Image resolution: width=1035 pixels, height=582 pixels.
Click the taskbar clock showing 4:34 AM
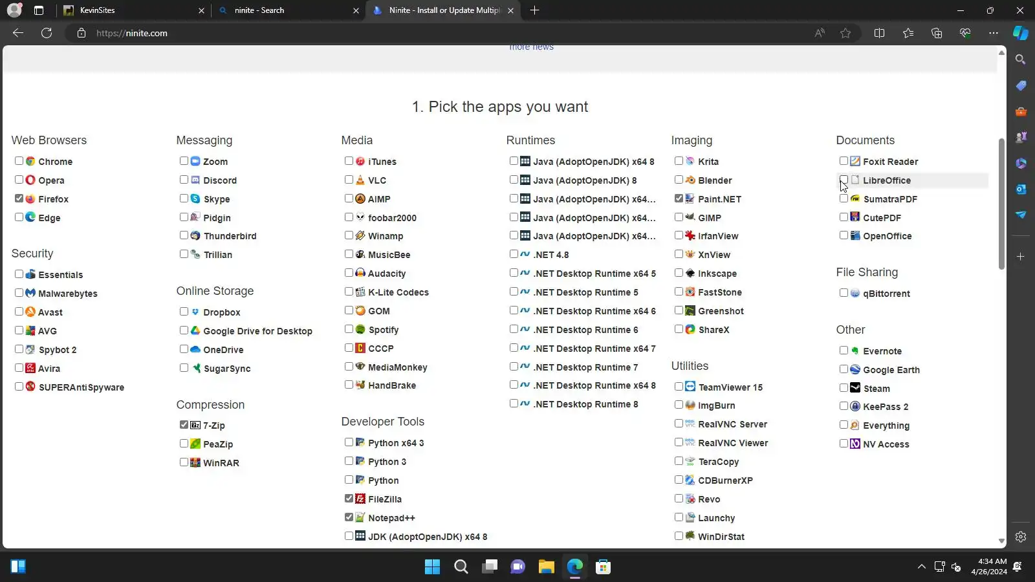pyautogui.click(x=989, y=566)
